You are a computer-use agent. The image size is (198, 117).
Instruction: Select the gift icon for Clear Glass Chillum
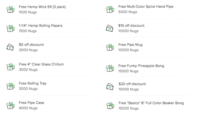point(10,67)
